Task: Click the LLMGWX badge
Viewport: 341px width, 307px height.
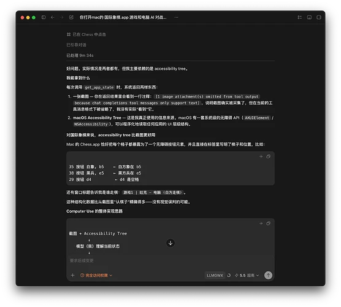Action: pyautogui.click(x=215, y=275)
